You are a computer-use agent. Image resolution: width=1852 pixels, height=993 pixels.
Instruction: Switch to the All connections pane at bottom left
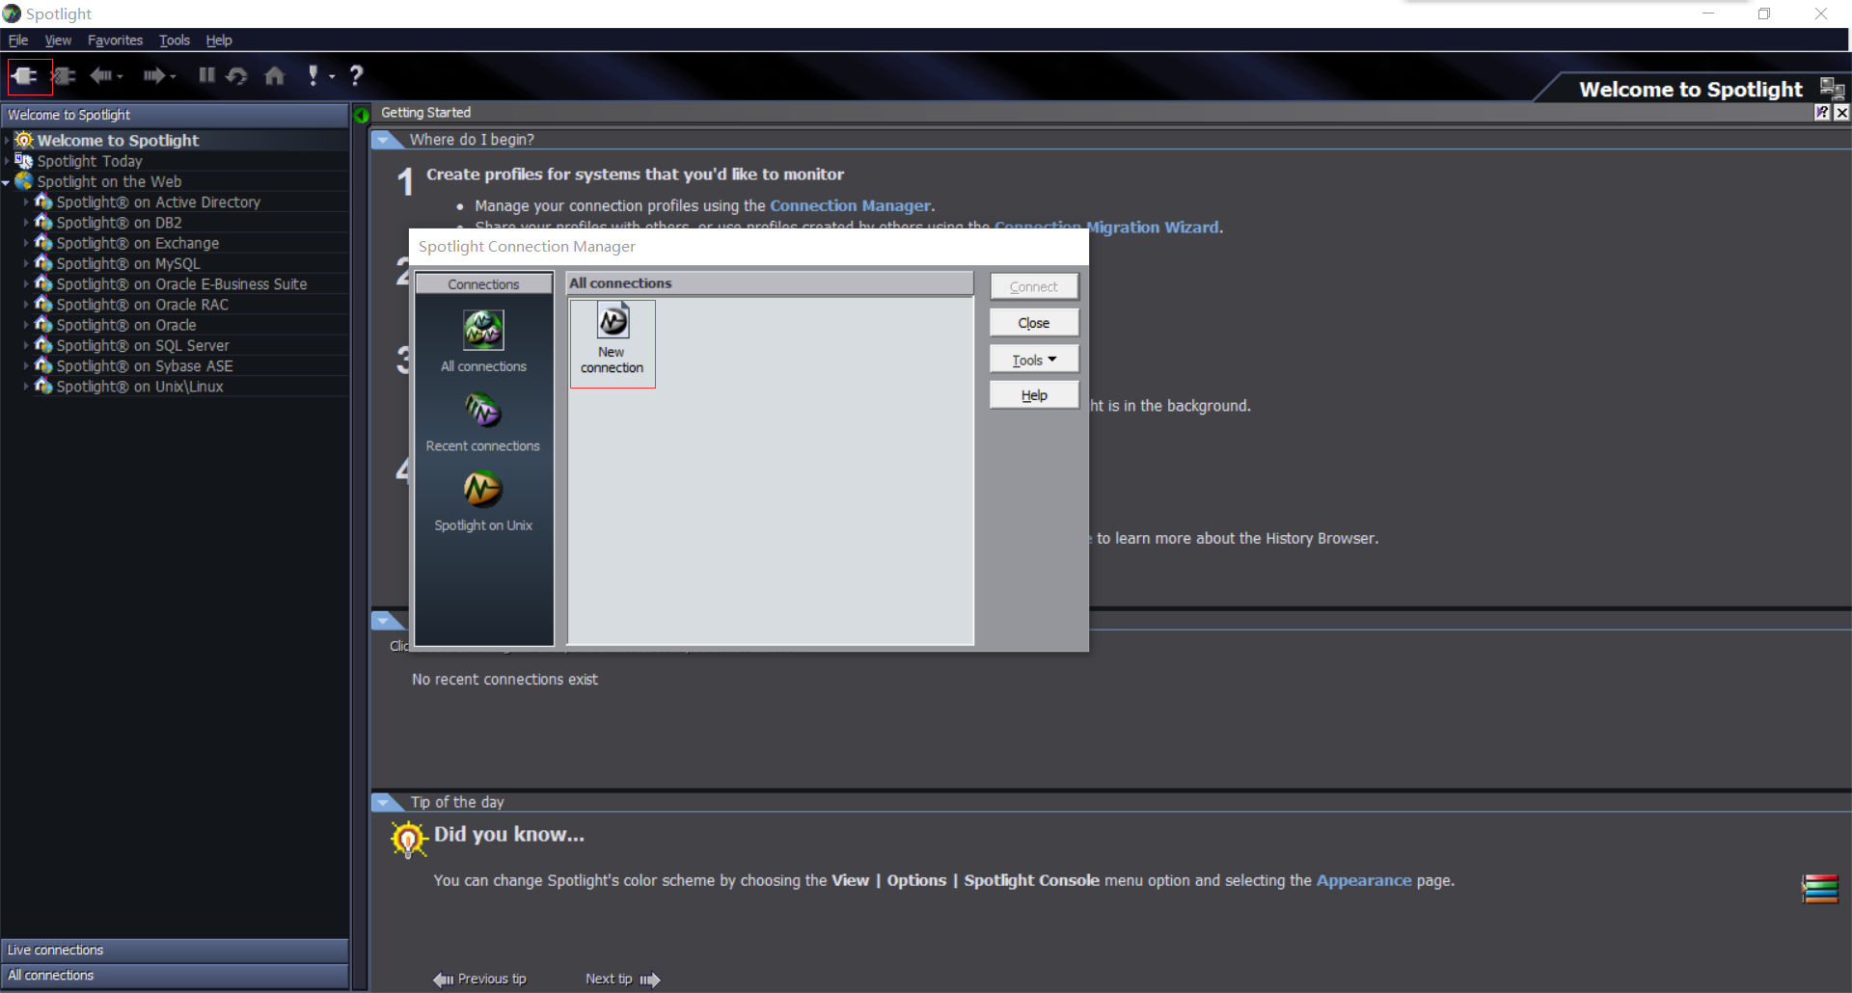[x=175, y=976]
